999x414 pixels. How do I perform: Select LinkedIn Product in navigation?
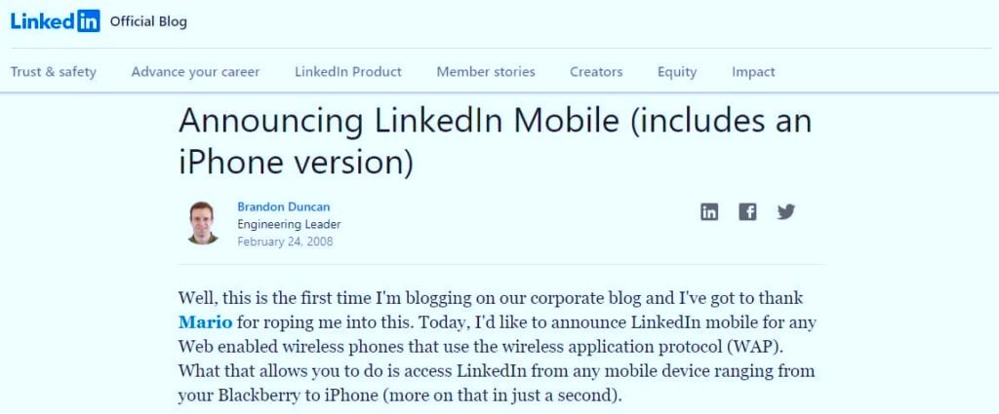coord(348,72)
